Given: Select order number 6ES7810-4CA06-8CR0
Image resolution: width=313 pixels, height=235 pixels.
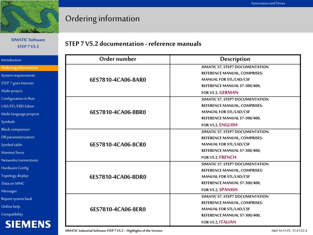Looking at the screenshot, I should (118, 144).
